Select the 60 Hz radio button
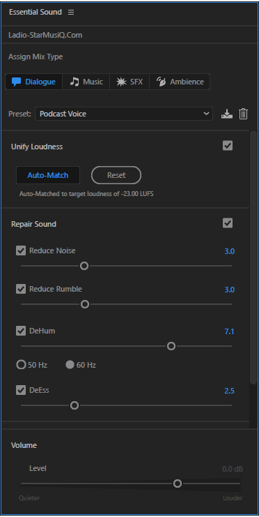 pyautogui.click(x=70, y=365)
